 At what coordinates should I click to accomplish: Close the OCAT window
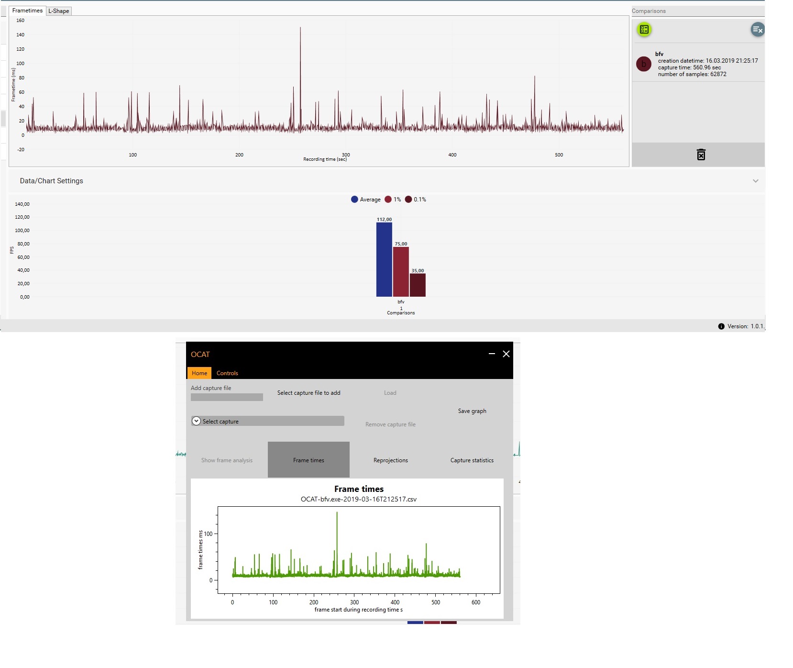coord(506,354)
